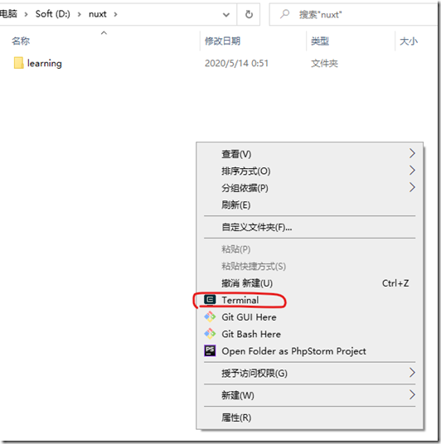Expand the 查看(V) submenu arrow
The image size is (441, 444).
[412, 153]
